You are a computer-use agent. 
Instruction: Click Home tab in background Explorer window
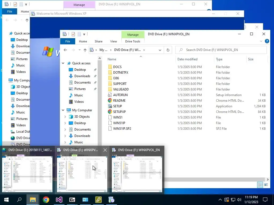pos(25,11)
